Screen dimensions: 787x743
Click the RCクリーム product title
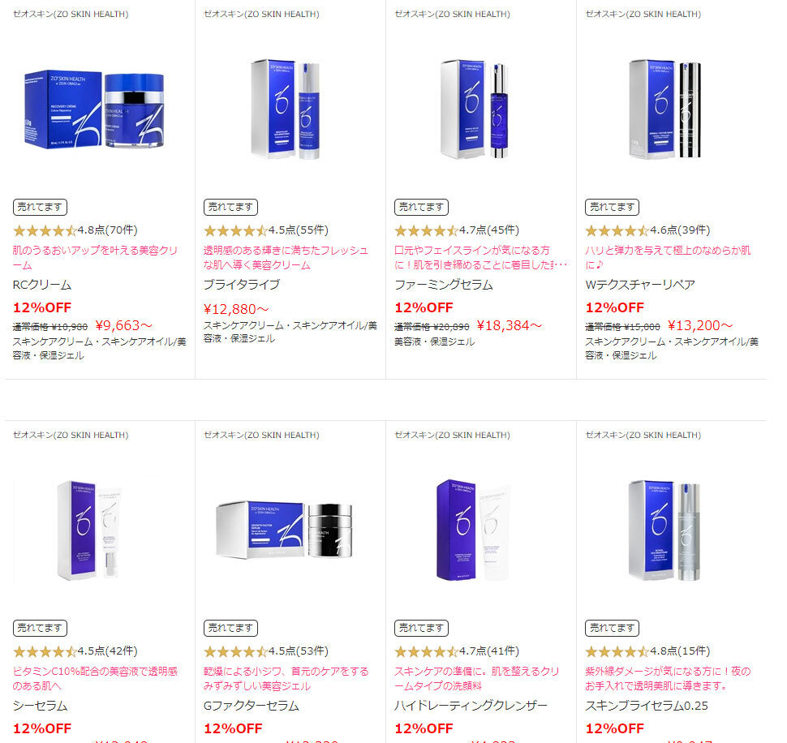[x=42, y=285]
